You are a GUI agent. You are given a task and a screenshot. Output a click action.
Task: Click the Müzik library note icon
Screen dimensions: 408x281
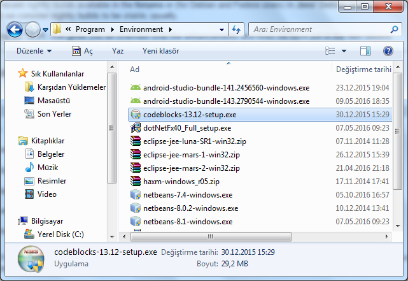coord(29,167)
